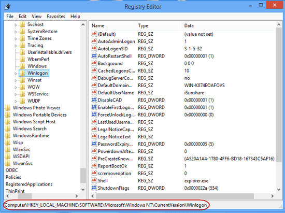This screenshot has height=213, width=285.
Task: Select the Windows key folder icon
Action: (22, 66)
